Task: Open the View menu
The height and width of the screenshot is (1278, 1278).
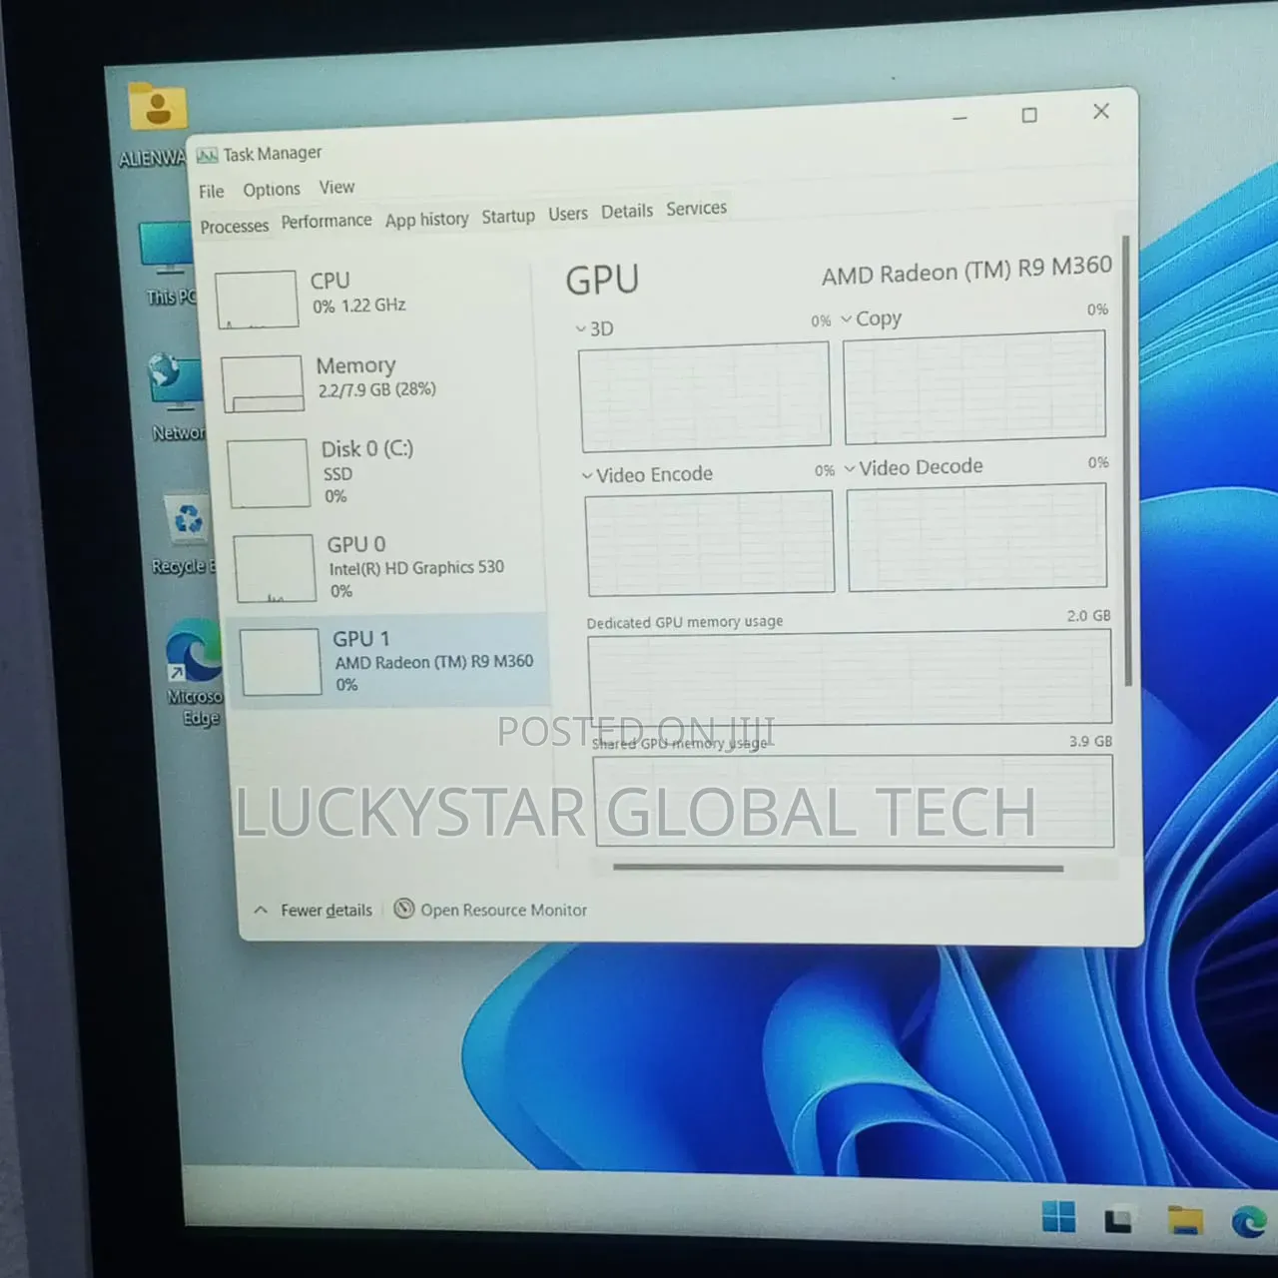Action: coord(336,187)
